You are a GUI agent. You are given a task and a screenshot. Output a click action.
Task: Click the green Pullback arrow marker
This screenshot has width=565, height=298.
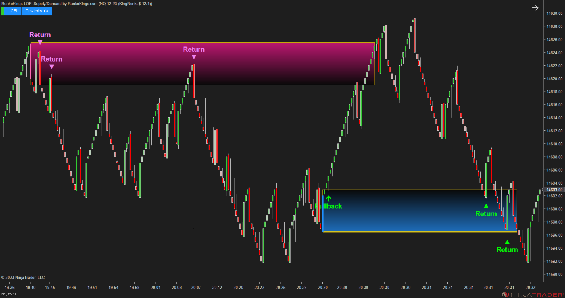click(328, 199)
